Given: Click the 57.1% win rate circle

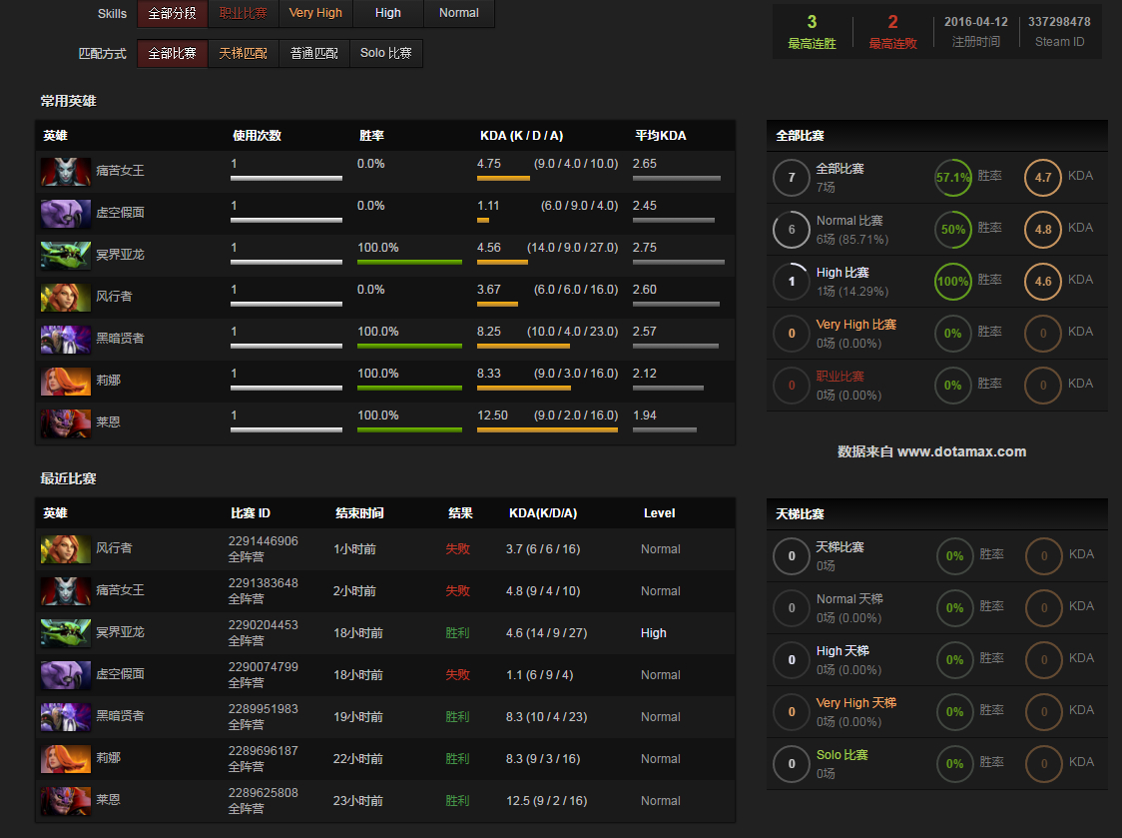Looking at the screenshot, I should [x=953, y=178].
